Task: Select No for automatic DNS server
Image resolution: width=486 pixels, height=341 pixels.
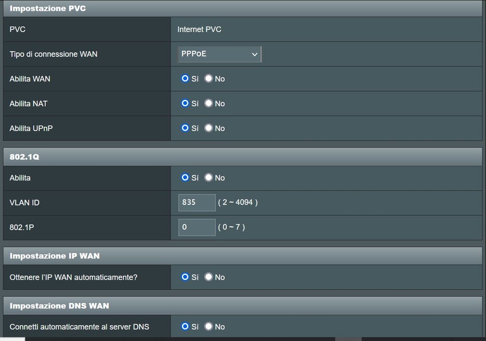Action: click(208, 326)
